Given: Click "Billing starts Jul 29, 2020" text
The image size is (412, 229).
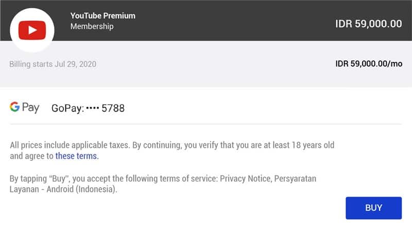Looking at the screenshot, I should (53, 64).
